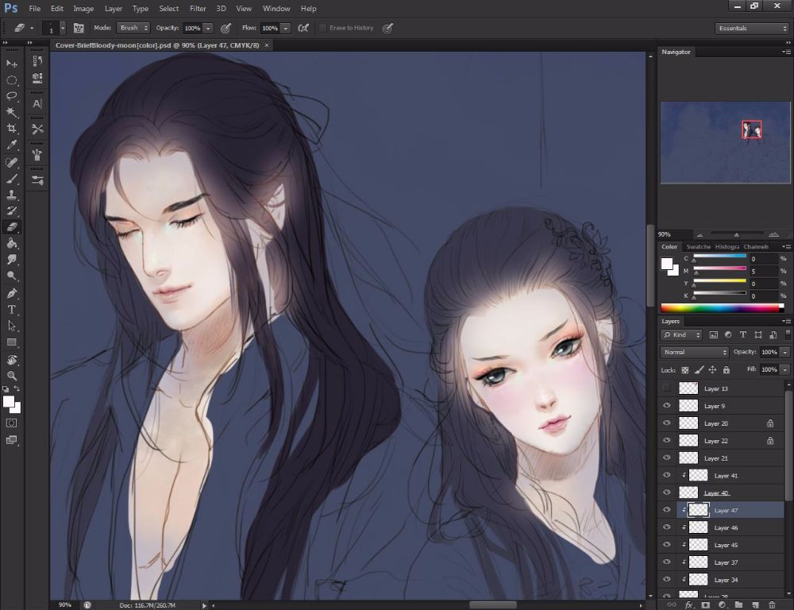Switch to the Channels tab
Viewport: 794px width, 610px height.
756,247
